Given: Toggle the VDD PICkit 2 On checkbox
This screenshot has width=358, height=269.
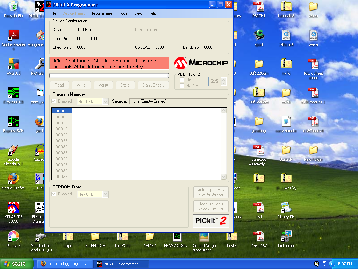Looking at the screenshot, I should coord(182,80).
